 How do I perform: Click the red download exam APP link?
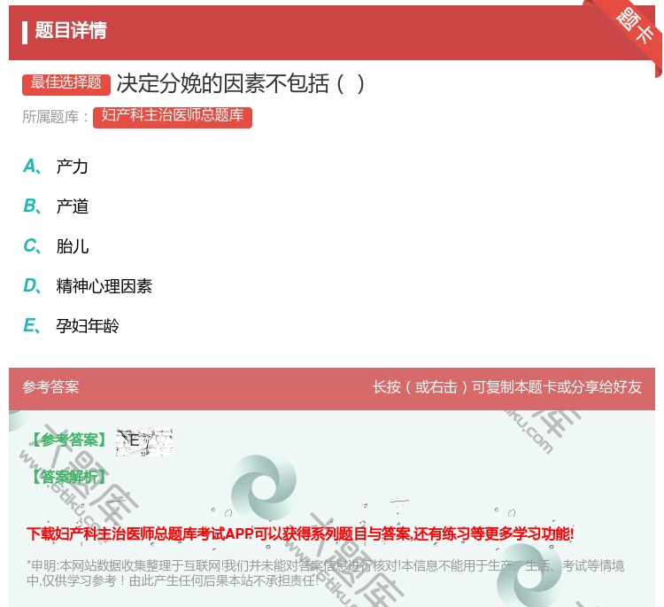tap(300, 533)
